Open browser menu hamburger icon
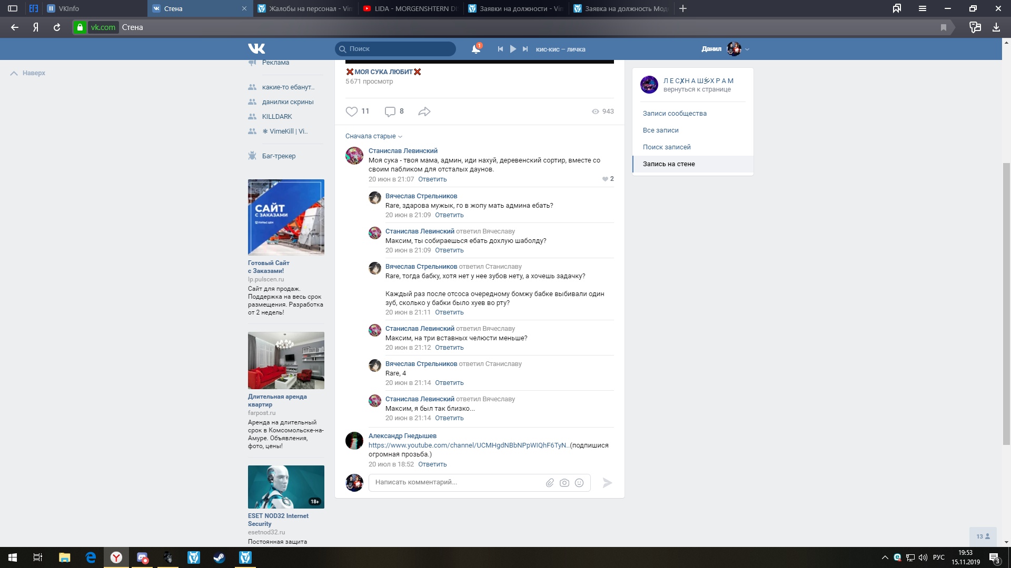 pyautogui.click(x=923, y=8)
